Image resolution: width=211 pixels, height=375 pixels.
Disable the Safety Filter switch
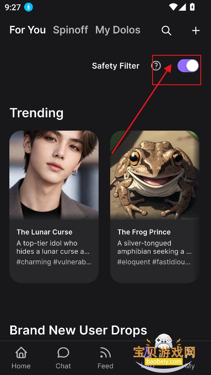188,66
